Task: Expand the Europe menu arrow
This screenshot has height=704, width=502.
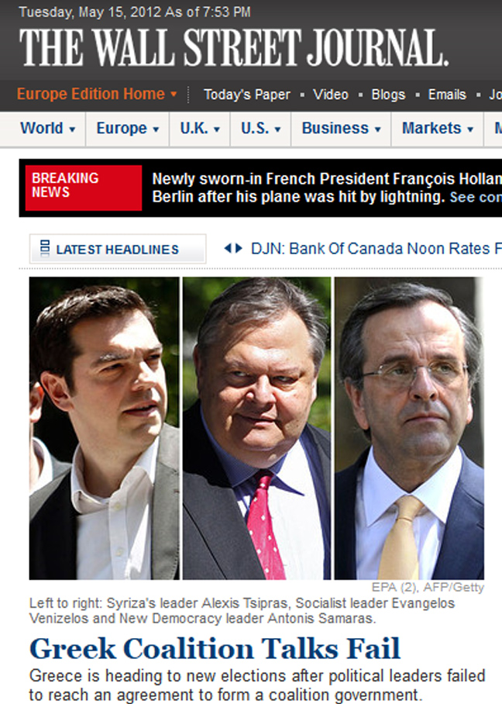Action: coord(156,129)
